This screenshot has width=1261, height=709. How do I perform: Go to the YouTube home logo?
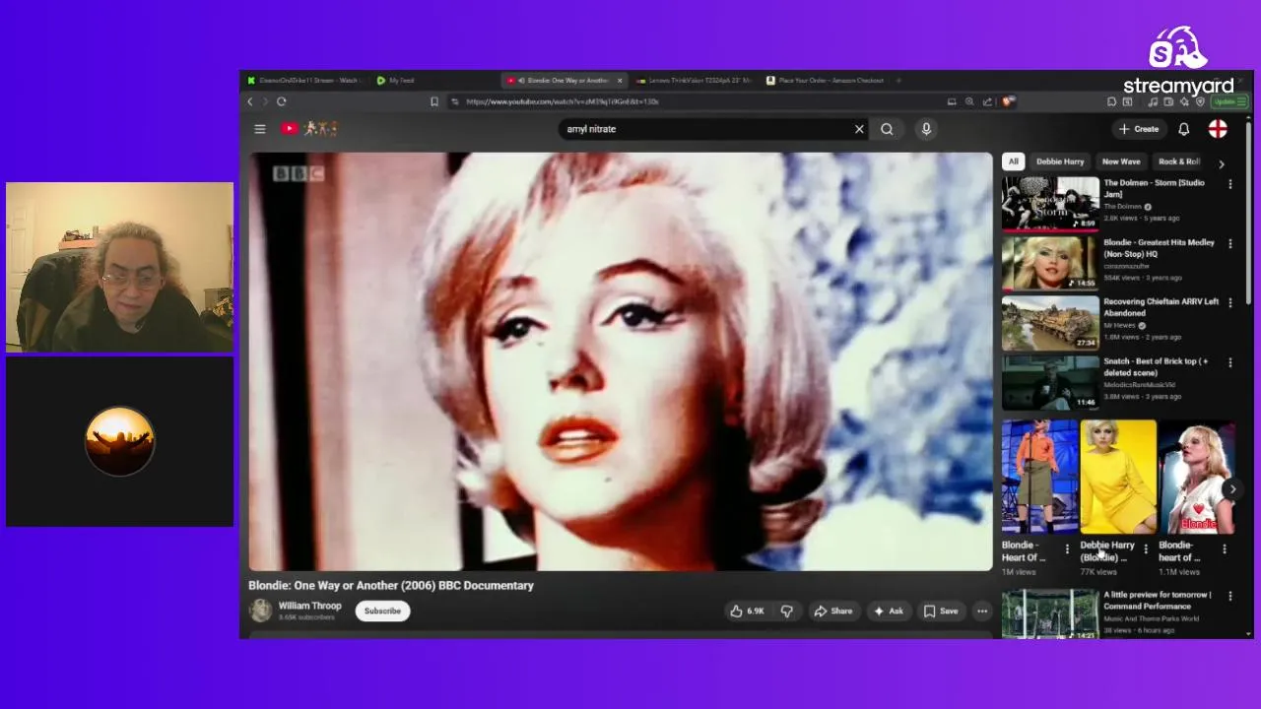point(308,129)
